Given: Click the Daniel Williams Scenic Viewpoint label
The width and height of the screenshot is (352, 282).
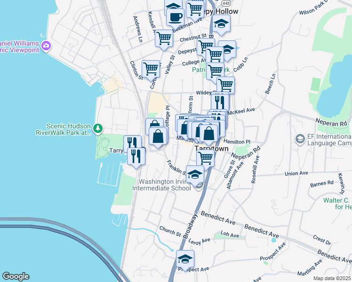Looking at the screenshot, I should tap(20, 47).
